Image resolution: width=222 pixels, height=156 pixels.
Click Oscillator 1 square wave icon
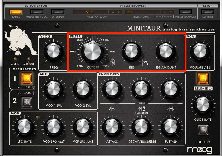27,87
